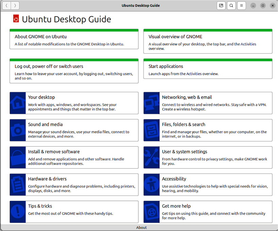The image size is (278, 231).
Task: Open Visual overview of GNOME topic
Action: [175, 37]
